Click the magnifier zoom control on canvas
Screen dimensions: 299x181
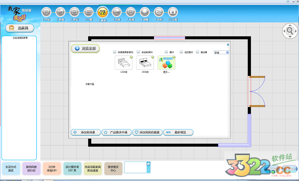pyautogui.click(x=290, y=31)
